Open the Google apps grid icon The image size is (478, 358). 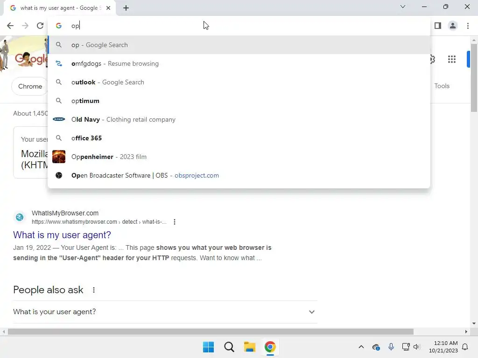click(x=452, y=59)
